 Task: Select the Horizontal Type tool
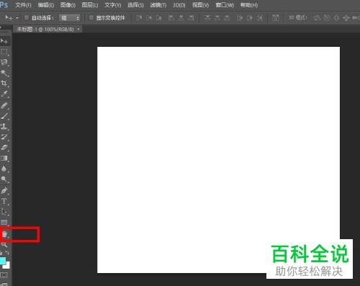[x=4, y=201]
